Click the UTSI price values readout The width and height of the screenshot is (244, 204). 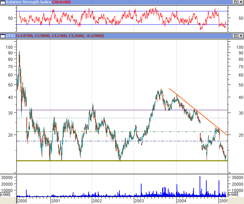[60, 36]
